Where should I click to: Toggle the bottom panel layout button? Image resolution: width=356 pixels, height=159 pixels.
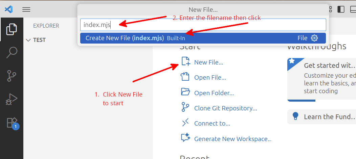(x=353, y=9)
